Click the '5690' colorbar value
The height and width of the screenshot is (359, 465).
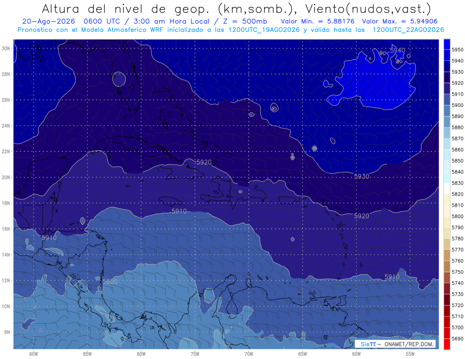[458, 338]
